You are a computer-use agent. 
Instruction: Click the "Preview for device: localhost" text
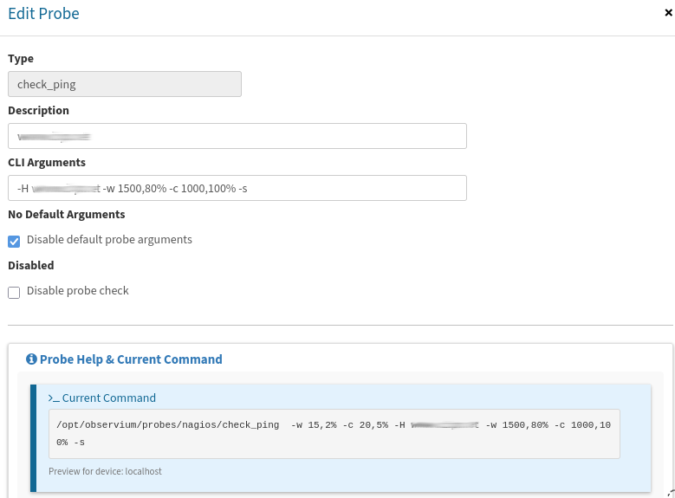click(105, 472)
